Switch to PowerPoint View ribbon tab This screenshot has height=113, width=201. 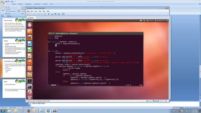tap(52, 4)
